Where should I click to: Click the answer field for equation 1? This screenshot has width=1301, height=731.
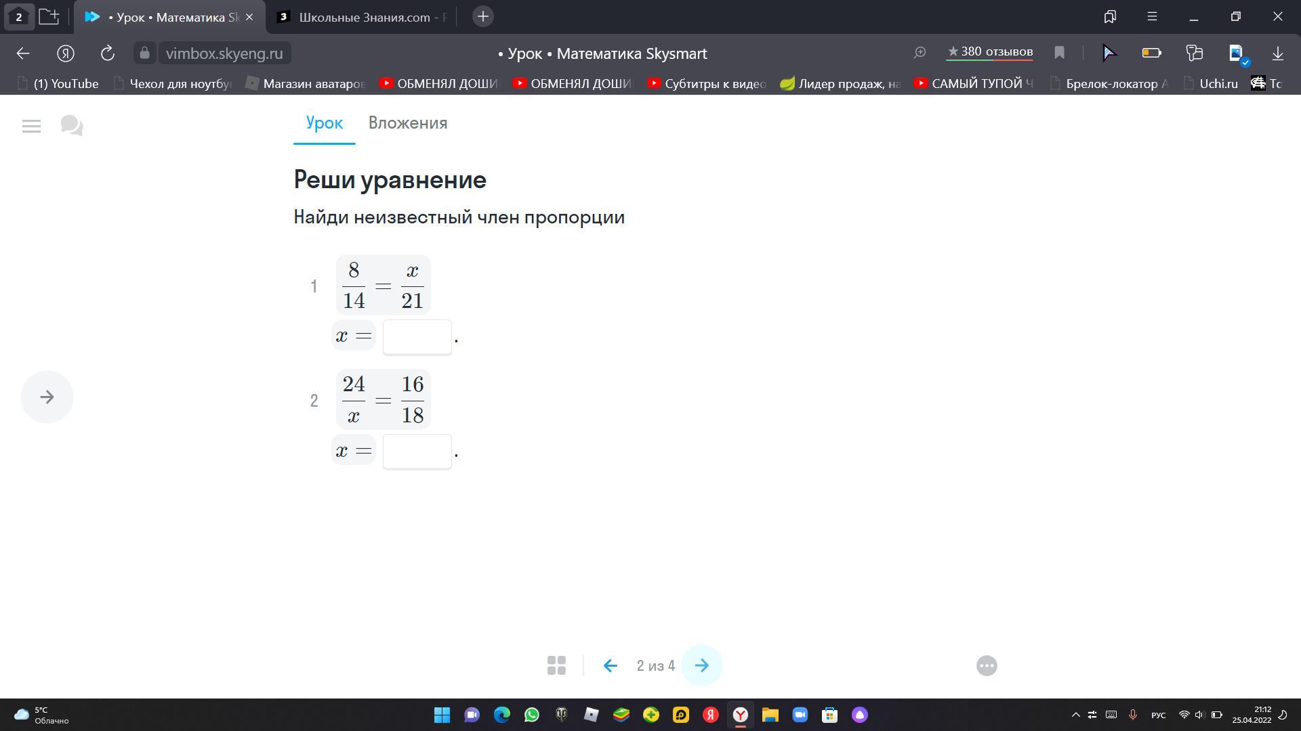click(x=417, y=336)
